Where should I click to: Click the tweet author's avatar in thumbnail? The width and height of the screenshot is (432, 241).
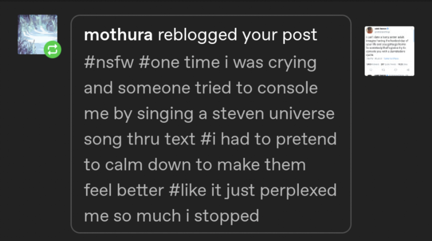click(369, 30)
